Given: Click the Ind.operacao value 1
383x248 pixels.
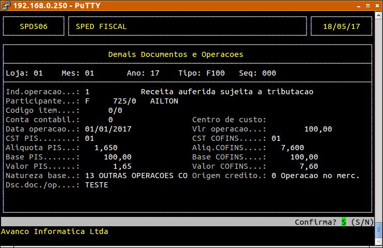Looking at the screenshot, I should (x=87, y=92).
